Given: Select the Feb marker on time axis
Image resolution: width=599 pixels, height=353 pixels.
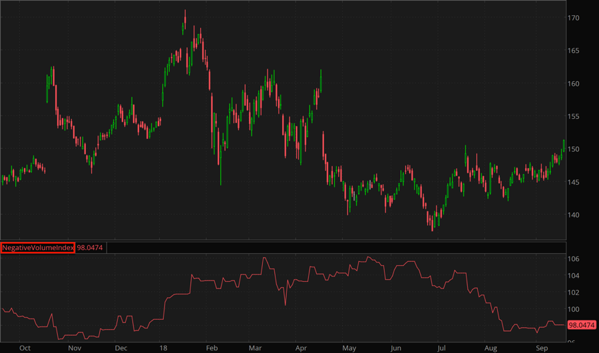Looking at the screenshot, I should click(212, 348).
